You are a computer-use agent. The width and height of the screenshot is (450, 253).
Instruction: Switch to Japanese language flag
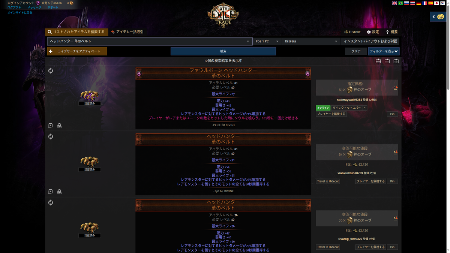pyautogui.click(x=436, y=3)
